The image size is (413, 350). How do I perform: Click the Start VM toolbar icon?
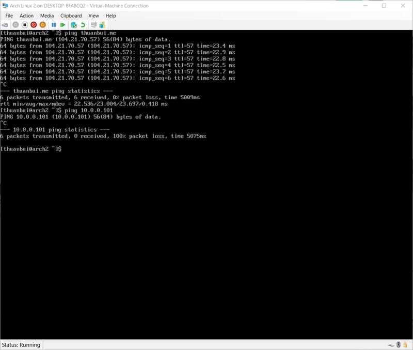(x=15, y=24)
